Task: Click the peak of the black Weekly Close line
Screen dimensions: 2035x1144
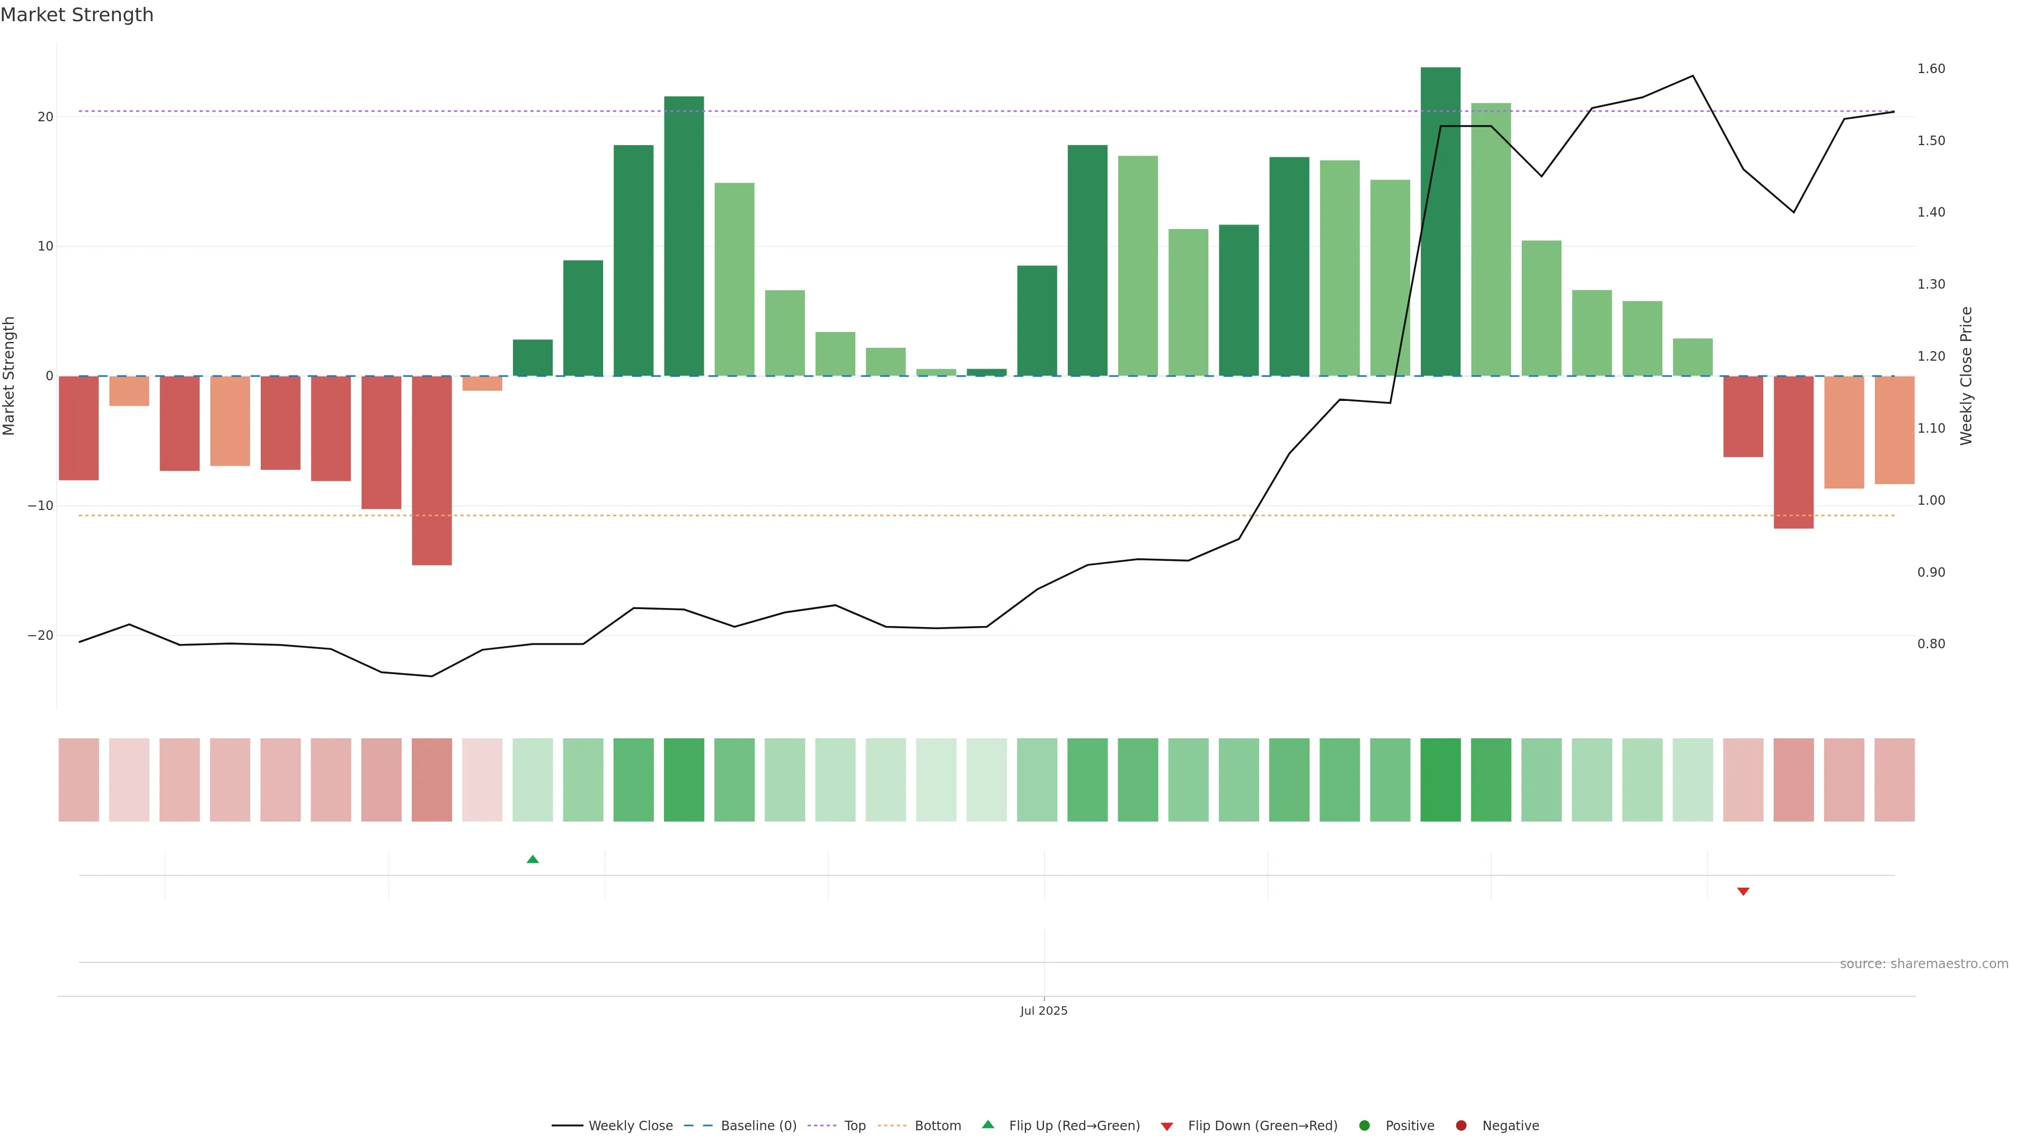Action: (x=1692, y=76)
